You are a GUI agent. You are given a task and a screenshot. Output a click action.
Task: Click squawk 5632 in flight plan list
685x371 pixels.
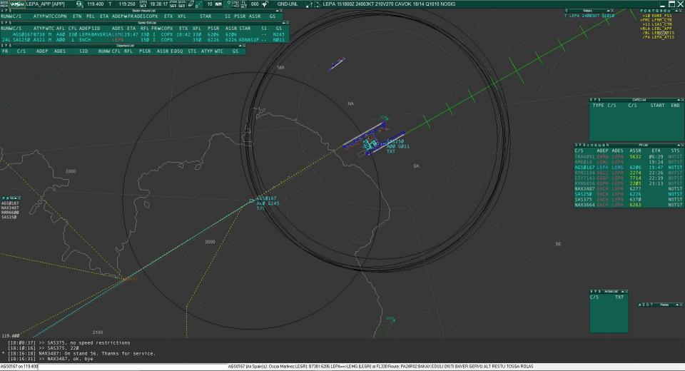[x=635, y=156]
